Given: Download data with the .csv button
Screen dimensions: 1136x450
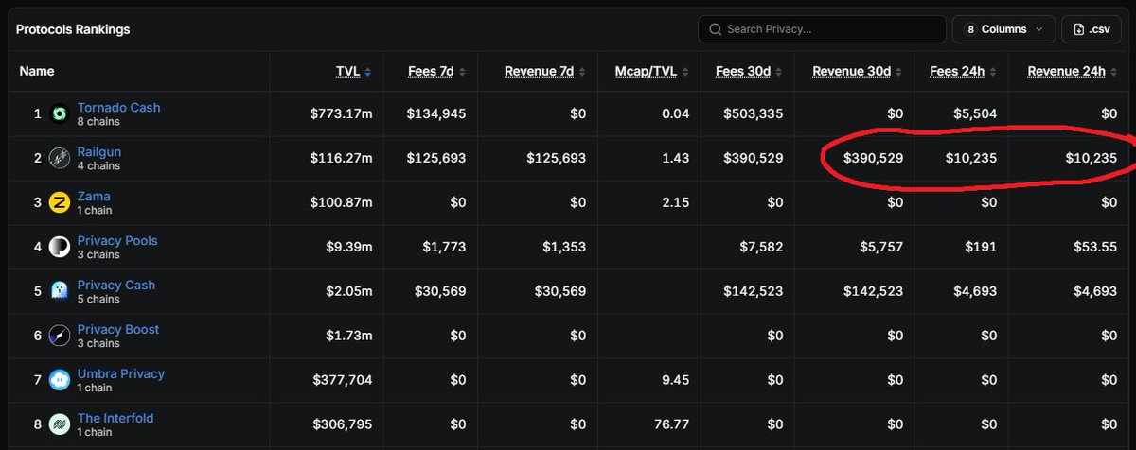Looking at the screenshot, I should pyautogui.click(x=1092, y=29).
